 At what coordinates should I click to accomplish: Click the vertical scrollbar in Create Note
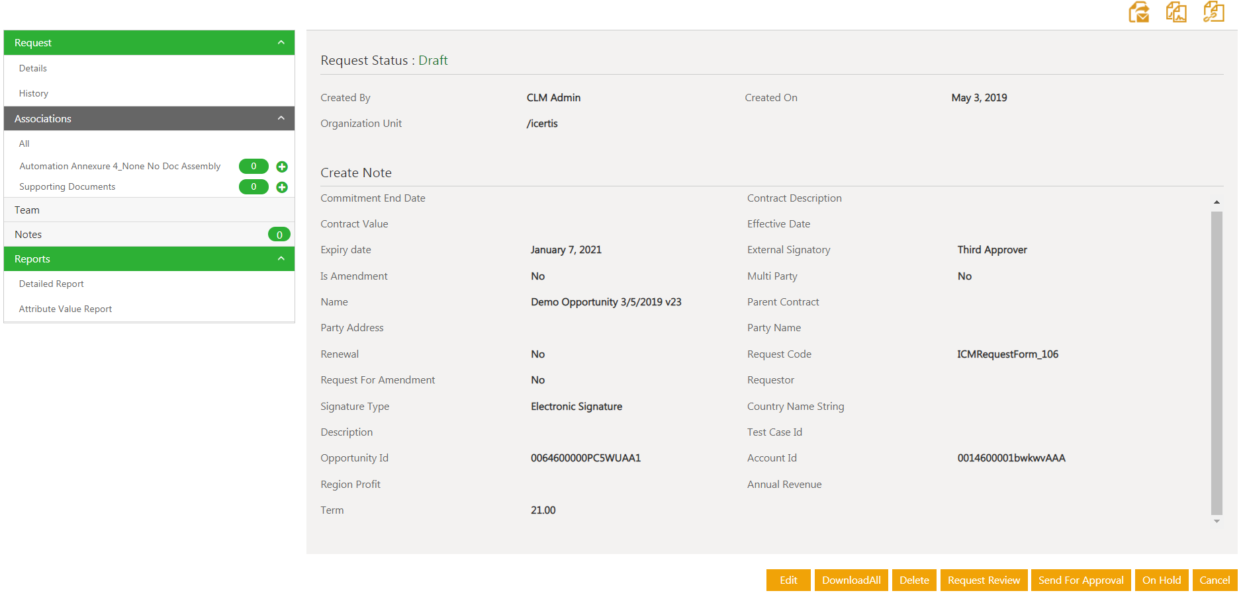(x=1217, y=362)
